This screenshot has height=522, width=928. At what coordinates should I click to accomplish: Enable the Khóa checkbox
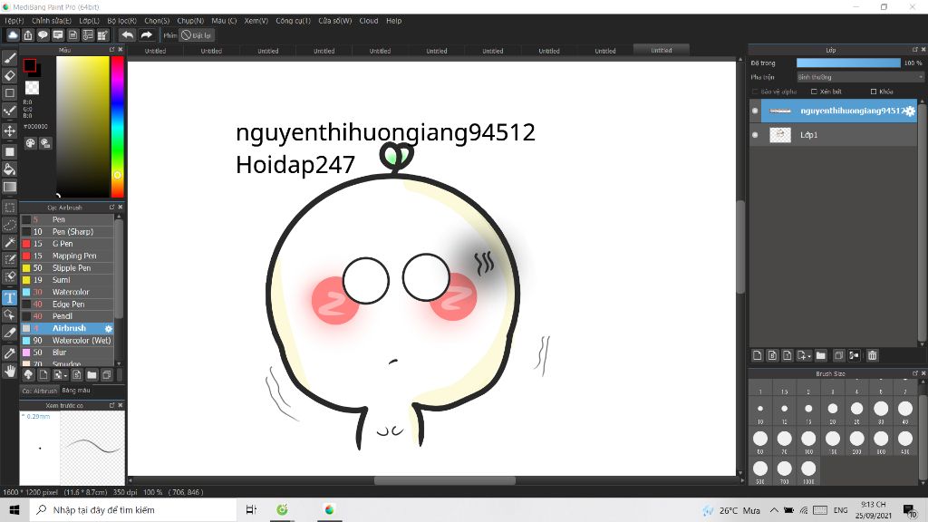[874, 92]
